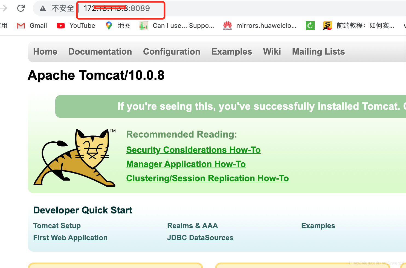Open the 前端教程 bookmark
The width and height of the screenshot is (406, 268).
point(359,26)
